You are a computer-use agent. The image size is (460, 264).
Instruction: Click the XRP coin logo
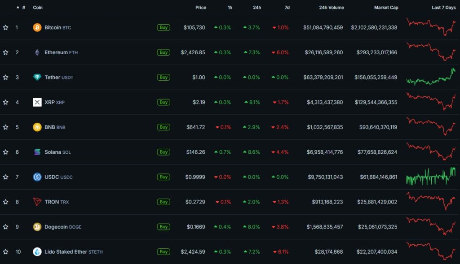(x=37, y=102)
